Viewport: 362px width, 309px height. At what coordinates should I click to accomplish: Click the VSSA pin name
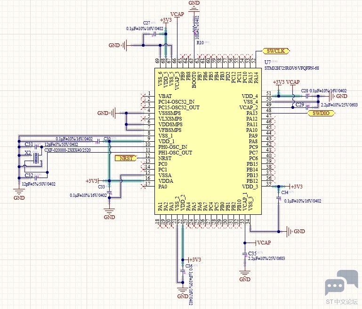pyautogui.click(x=165, y=175)
